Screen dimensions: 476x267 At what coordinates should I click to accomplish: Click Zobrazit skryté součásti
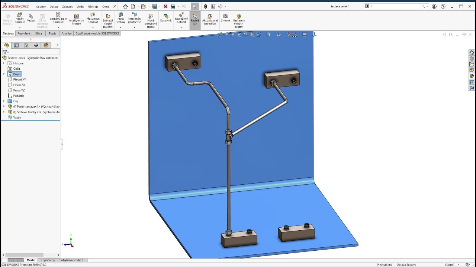click(108, 21)
